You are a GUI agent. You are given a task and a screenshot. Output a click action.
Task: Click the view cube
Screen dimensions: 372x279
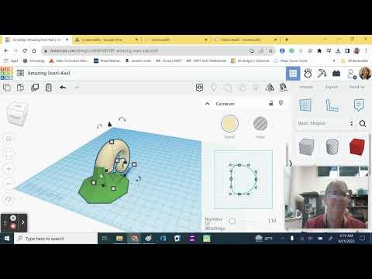pyautogui.click(x=17, y=115)
